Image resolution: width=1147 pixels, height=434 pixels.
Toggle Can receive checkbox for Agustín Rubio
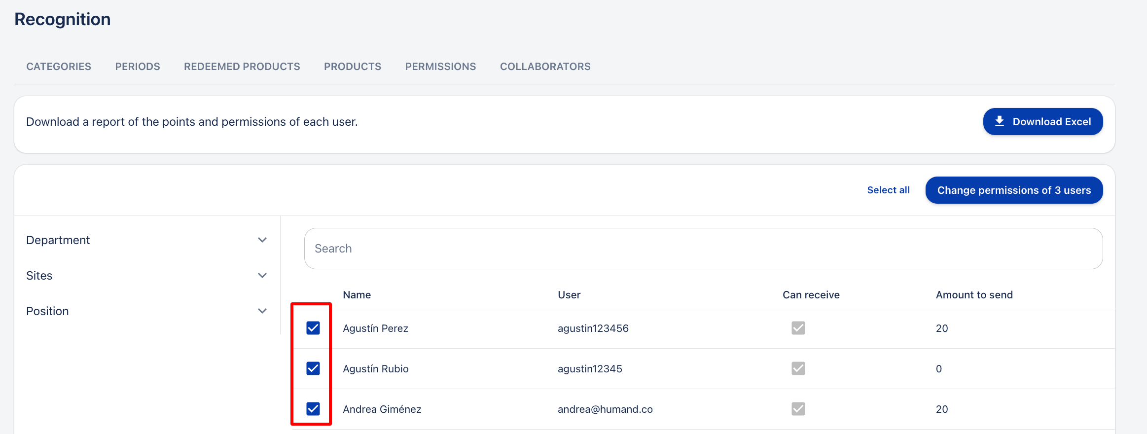click(x=798, y=368)
